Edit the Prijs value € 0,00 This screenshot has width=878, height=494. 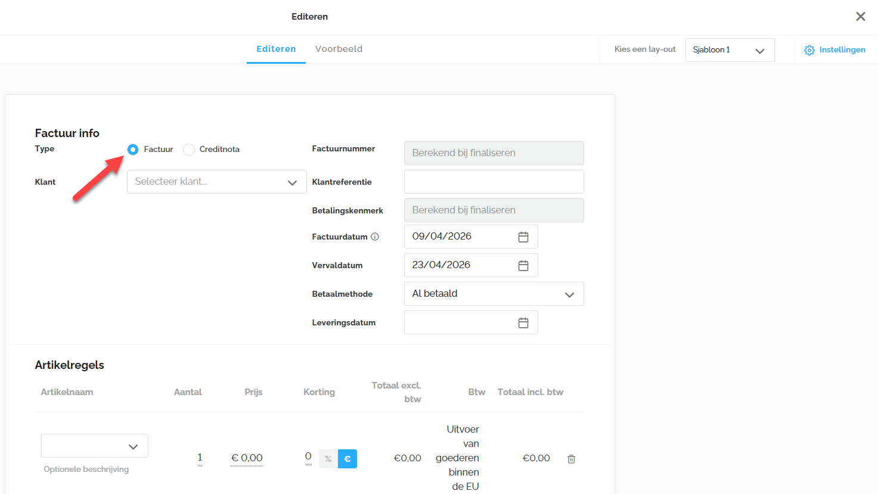[247, 458]
